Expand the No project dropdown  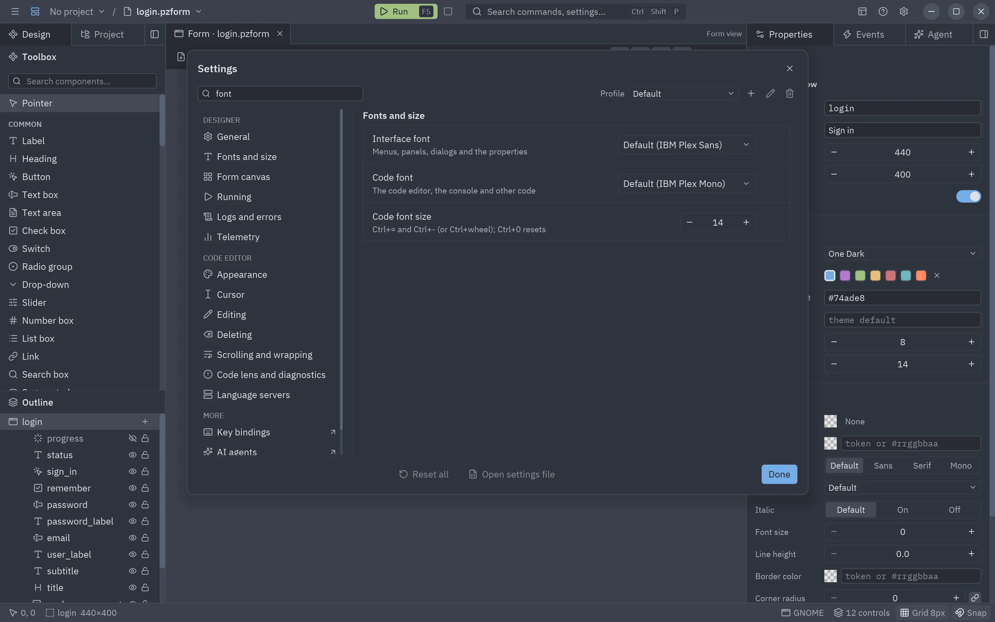coord(77,11)
